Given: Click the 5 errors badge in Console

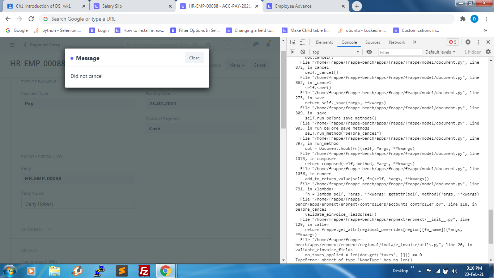Looking at the screenshot, I should (452, 42).
